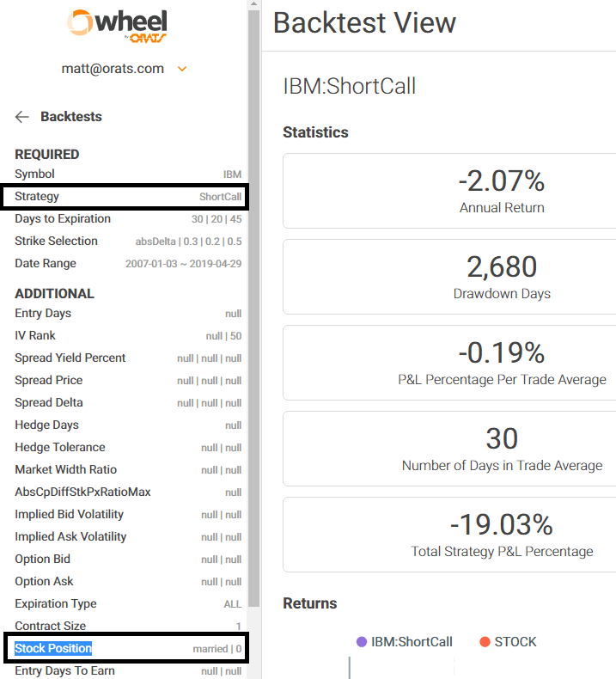The width and height of the screenshot is (616, 679).
Task: Click the Wheel by ORATS logo
Action: pos(118,27)
